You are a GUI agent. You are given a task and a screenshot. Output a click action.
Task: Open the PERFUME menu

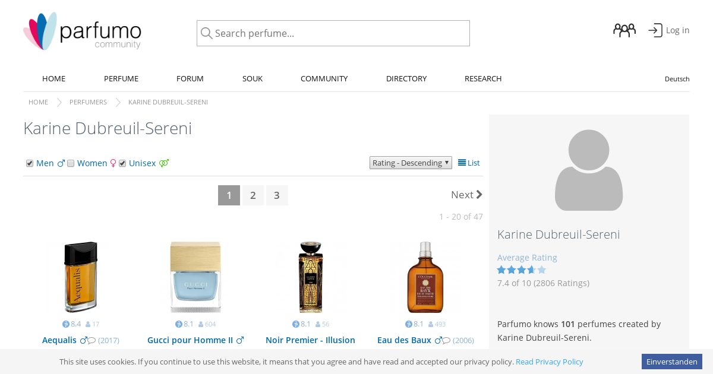121,78
